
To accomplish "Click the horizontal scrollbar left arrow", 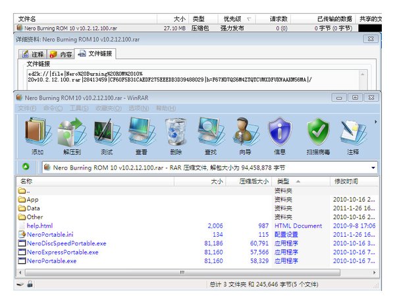I will [20, 272].
